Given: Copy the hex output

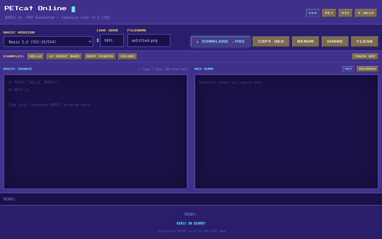Looking at the screenshot, I should (x=271, y=42).
